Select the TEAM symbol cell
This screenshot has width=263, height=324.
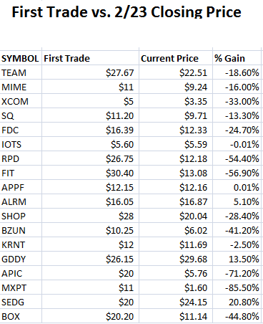click(x=21, y=72)
